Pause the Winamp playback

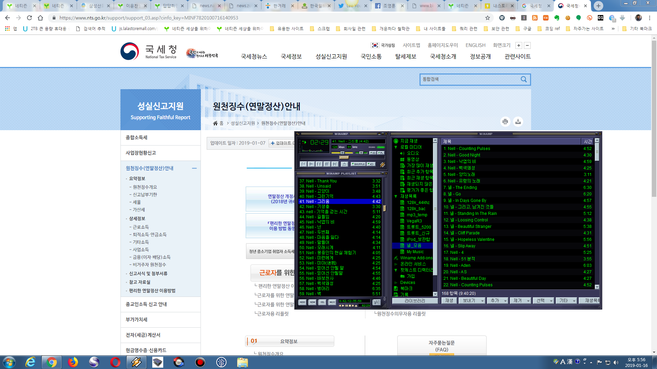319,164
